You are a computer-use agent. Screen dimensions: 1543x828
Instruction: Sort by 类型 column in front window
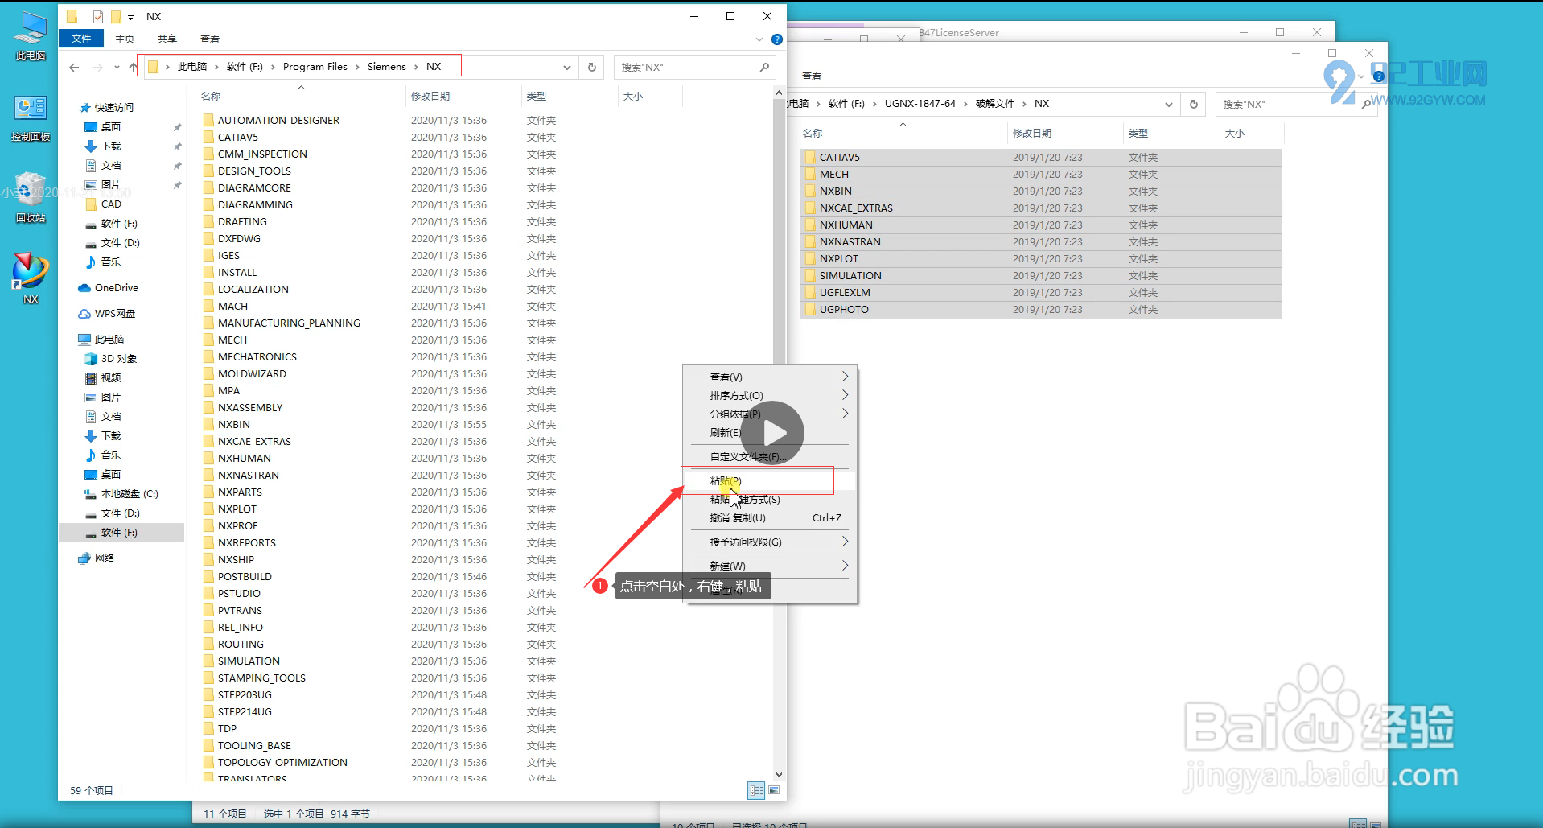click(x=537, y=96)
